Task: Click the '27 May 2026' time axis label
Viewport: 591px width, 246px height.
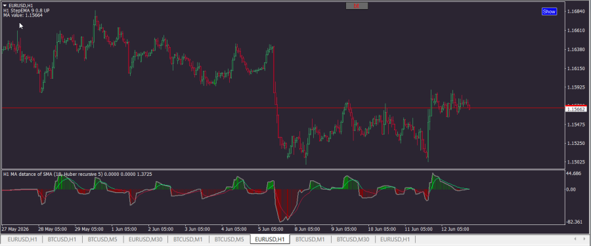Action: (x=14, y=229)
